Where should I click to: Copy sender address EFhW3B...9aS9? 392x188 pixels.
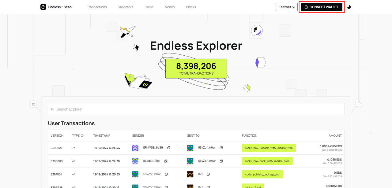168,148
